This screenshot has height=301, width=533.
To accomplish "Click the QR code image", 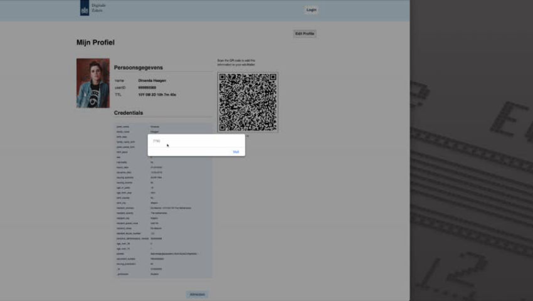I will [247, 102].
